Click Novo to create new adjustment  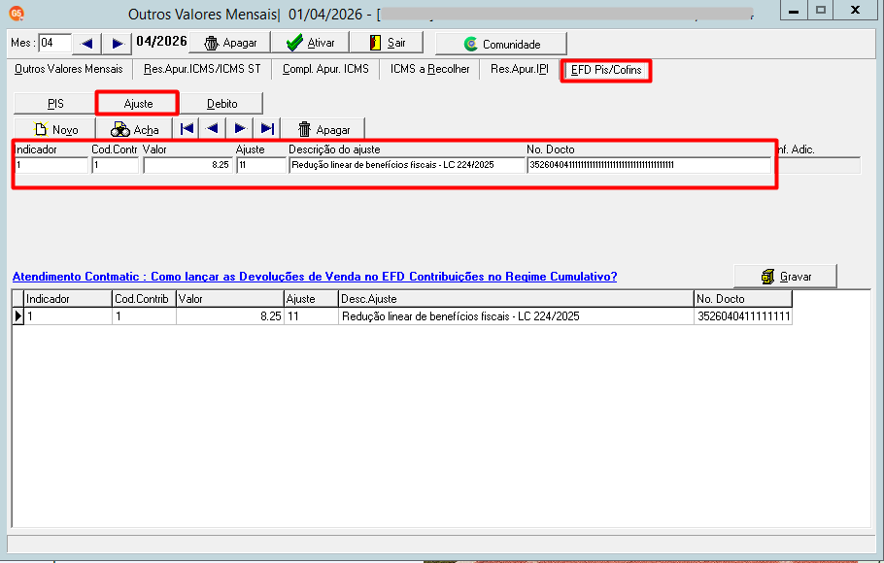pos(54,130)
